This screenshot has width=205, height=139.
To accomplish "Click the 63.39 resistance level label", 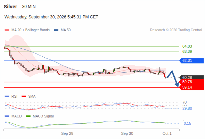I will pyautogui.click(x=187, y=51).
